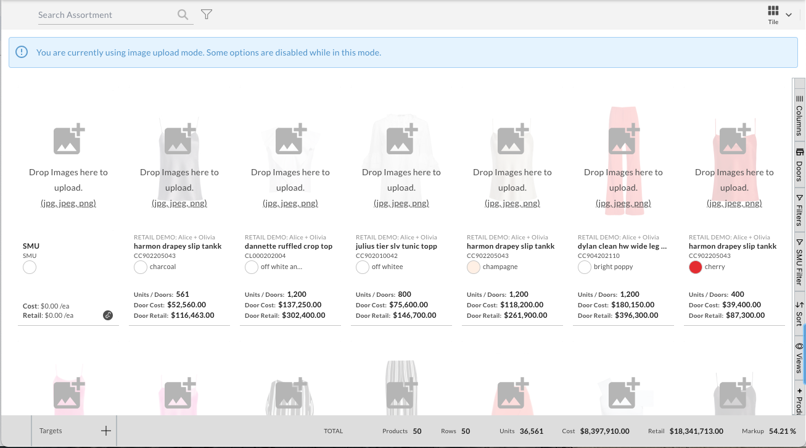Select the cherry red color swatch

(696, 267)
